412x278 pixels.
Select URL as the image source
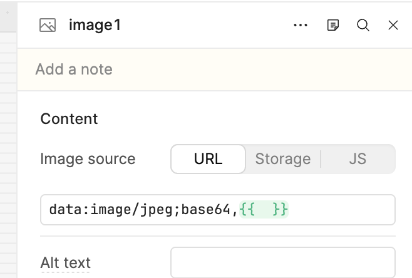coord(208,159)
